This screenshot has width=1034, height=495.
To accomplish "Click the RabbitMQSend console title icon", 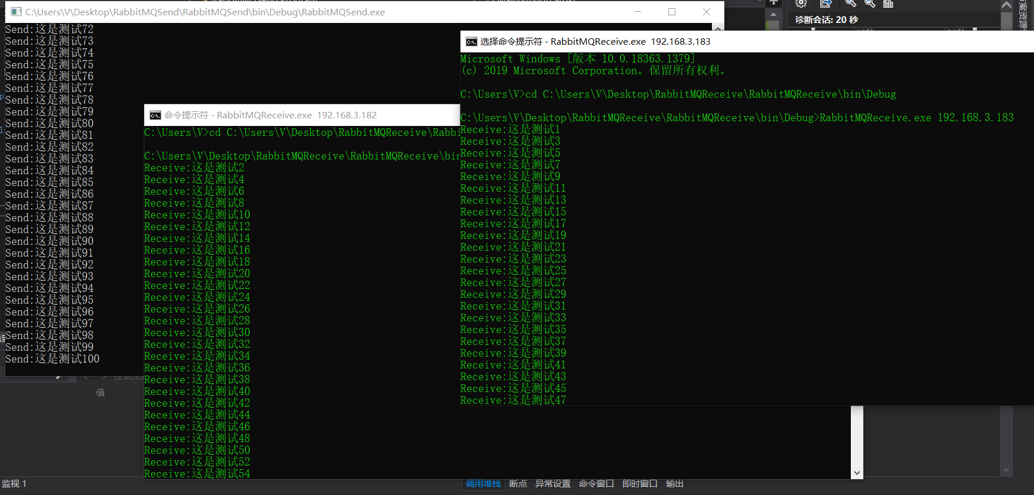I will click(16, 12).
